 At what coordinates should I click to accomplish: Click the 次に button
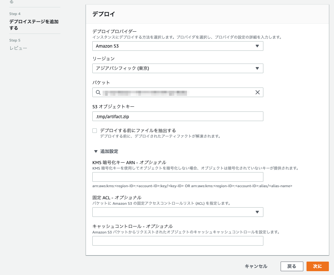click(x=317, y=266)
